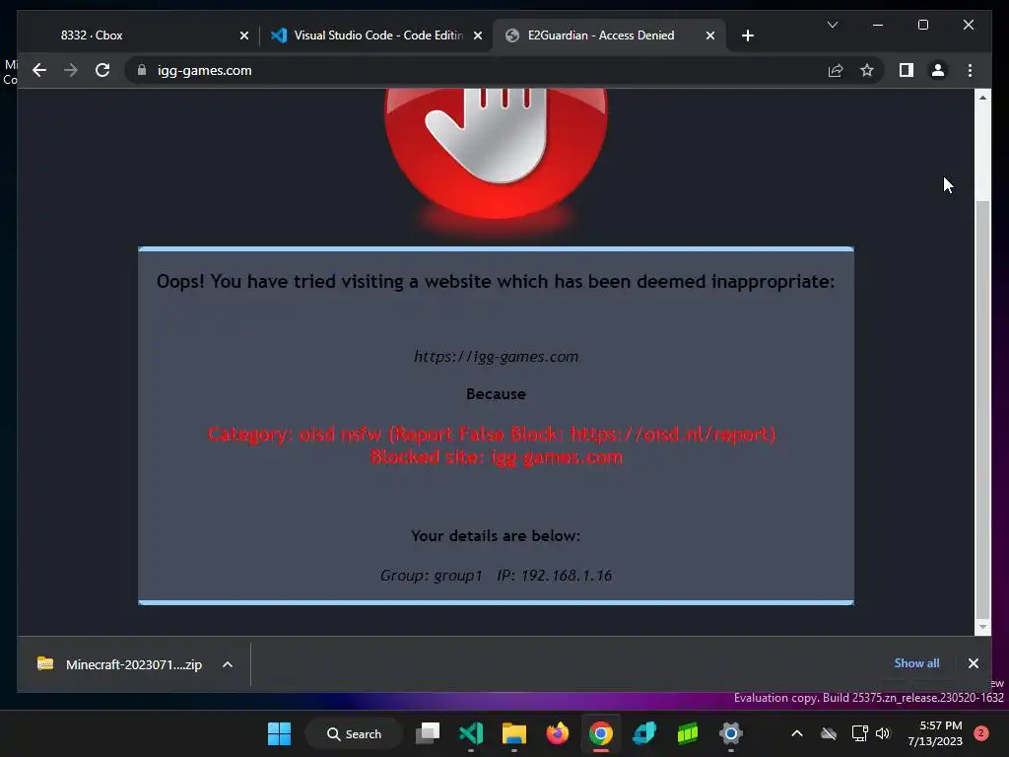Screen dimensions: 1009x757
Task: Open the blue app next to Chrome
Action: [644, 733]
